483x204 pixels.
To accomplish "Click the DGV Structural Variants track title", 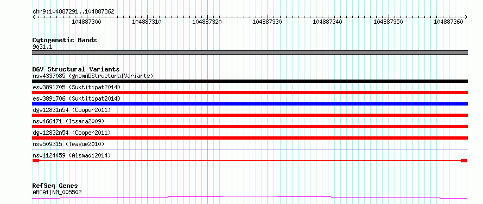I will (76, 69).
